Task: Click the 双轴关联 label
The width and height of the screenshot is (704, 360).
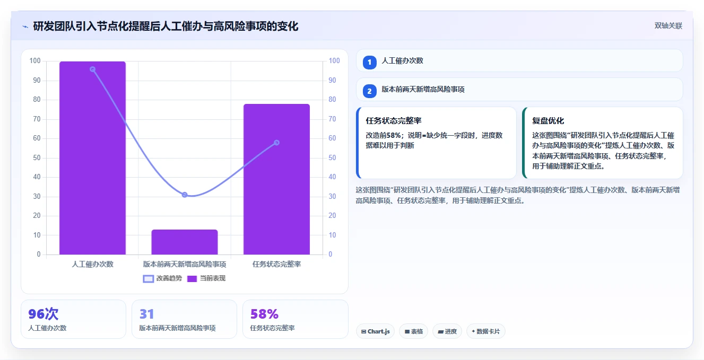Action: click(668, 25)
